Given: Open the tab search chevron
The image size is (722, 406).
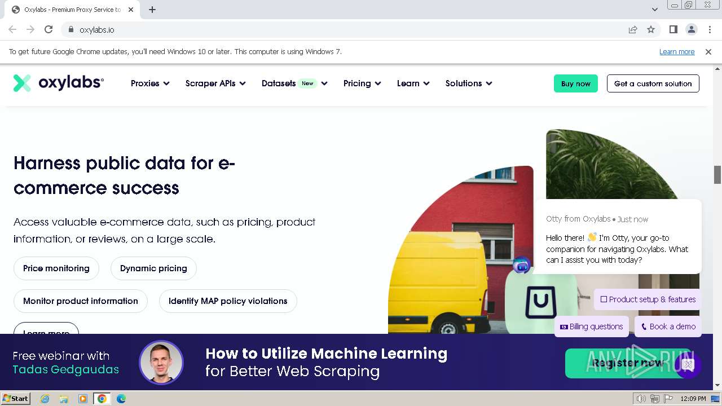Looking at the screenshot, I should [654, 10].
